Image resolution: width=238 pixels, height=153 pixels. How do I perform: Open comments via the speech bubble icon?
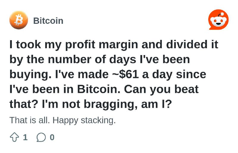[41, 137]
